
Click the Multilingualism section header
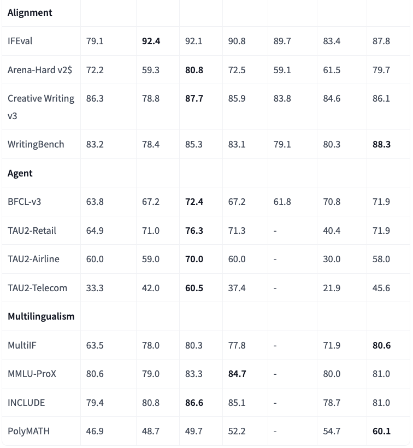[x=41, y=316]
